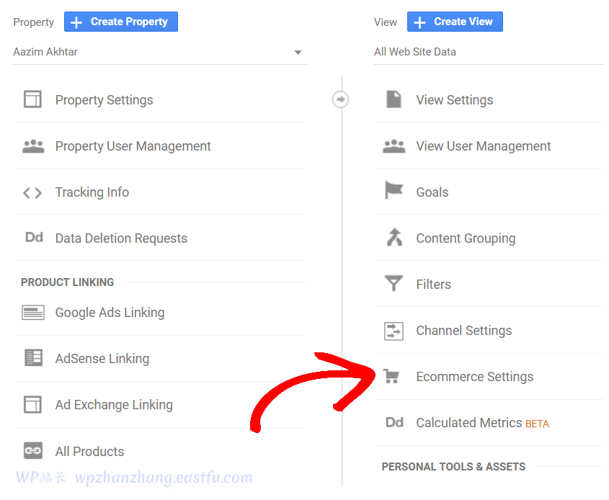This screenshot has width=609, height=500.
Task: Click the Create Property button
Action: [121, 22]
